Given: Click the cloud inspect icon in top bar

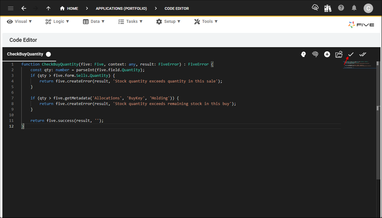Looking at the screenshot, I should [315, 8].
